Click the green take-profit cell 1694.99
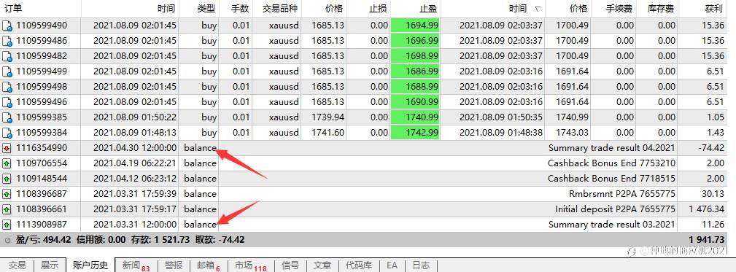 point(415,26)
